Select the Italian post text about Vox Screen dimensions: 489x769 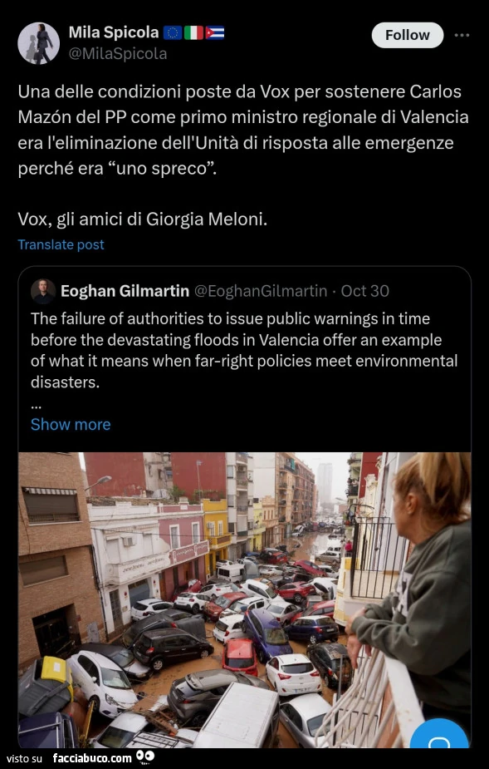click(243, 155)
